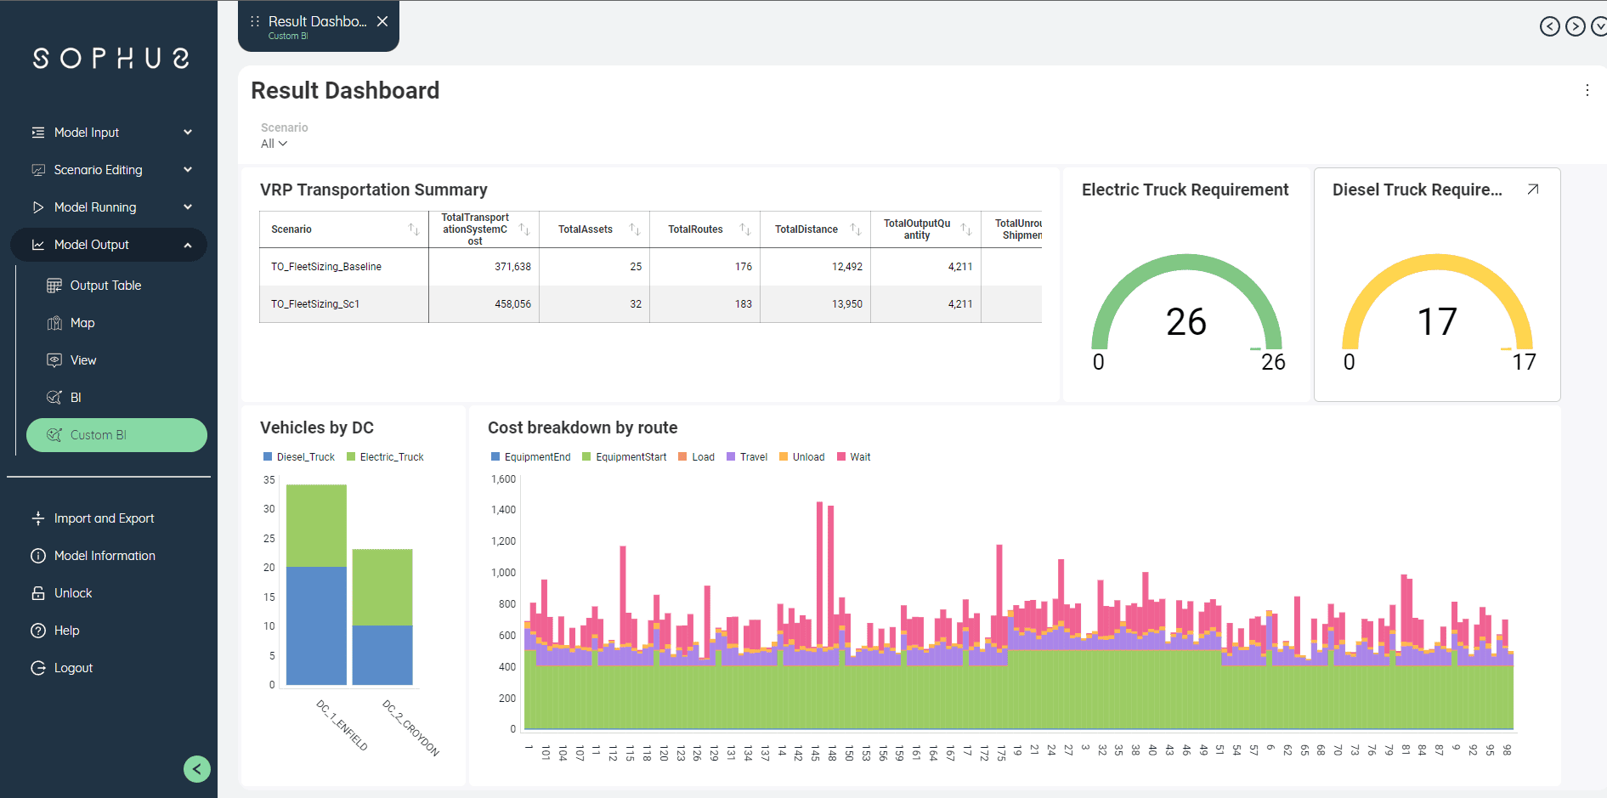This screenshot has width=1607, height=798.
Task: Select the TO_FleetSizing_Sc1 table row
Action: point(315,304)
